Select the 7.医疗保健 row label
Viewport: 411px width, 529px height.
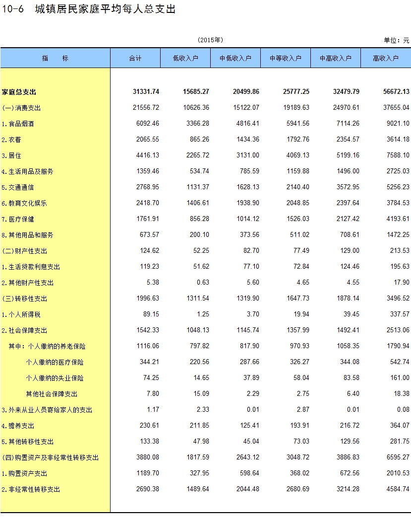click(x=18, y=219)
